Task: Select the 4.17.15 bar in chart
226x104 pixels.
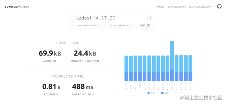Action: 167,68
